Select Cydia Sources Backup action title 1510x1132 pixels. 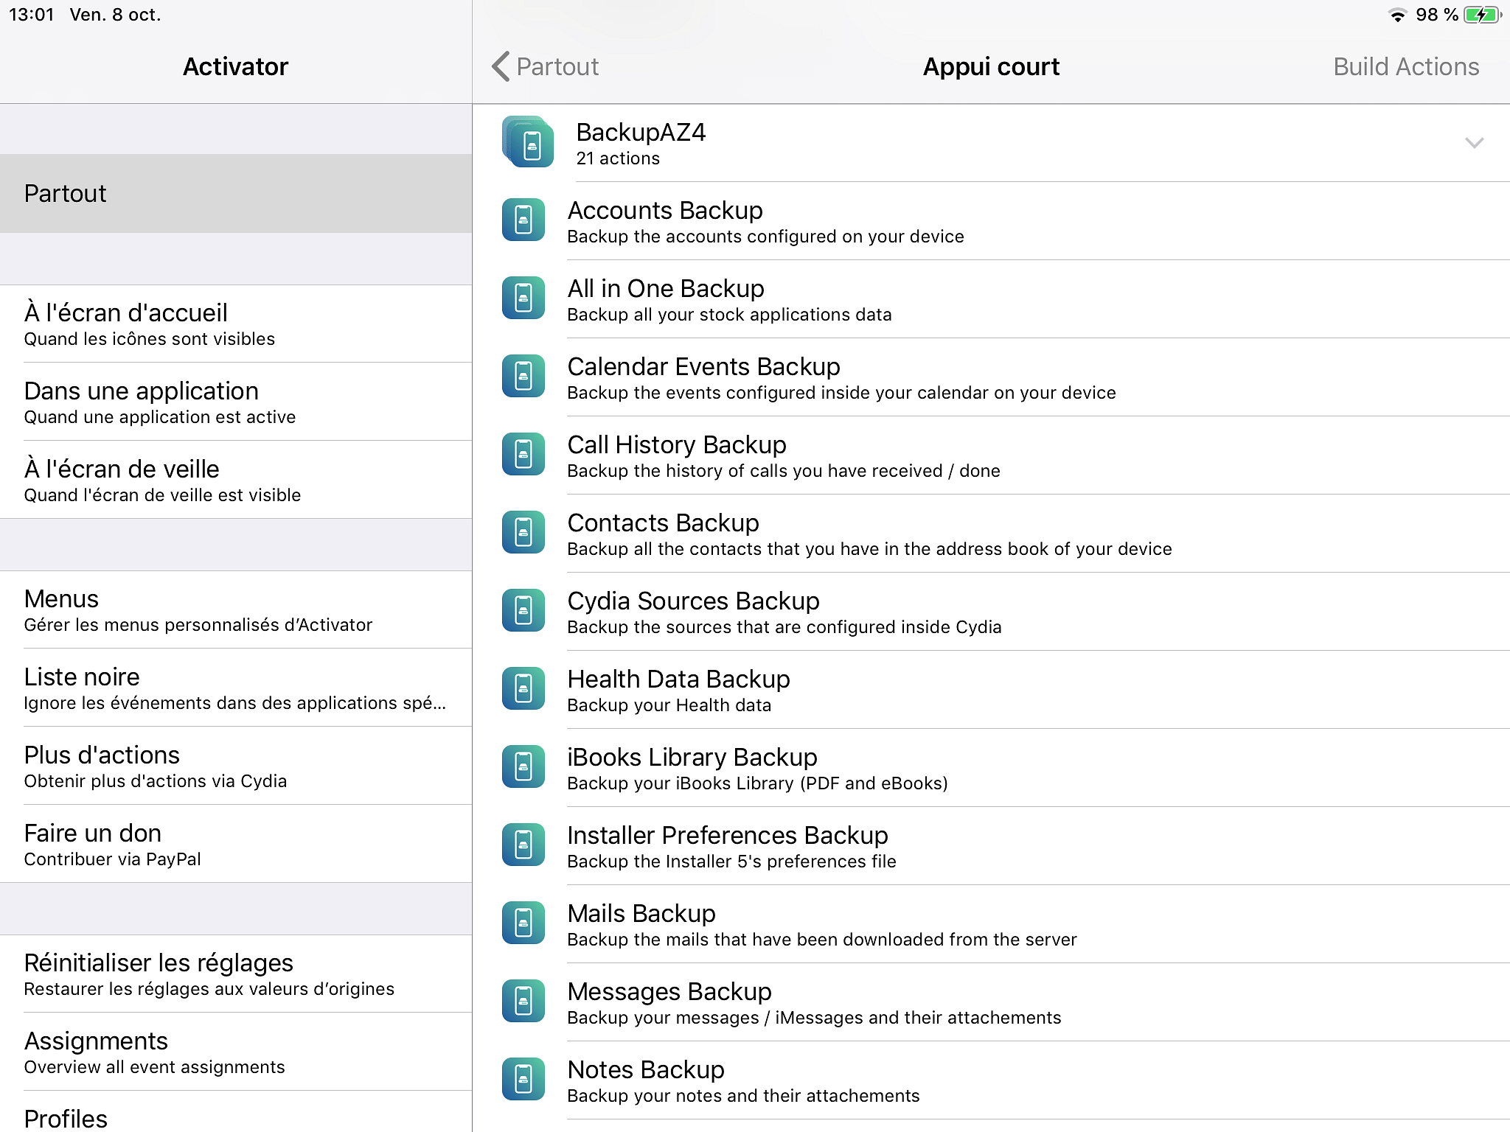click(x=694, y=601)
